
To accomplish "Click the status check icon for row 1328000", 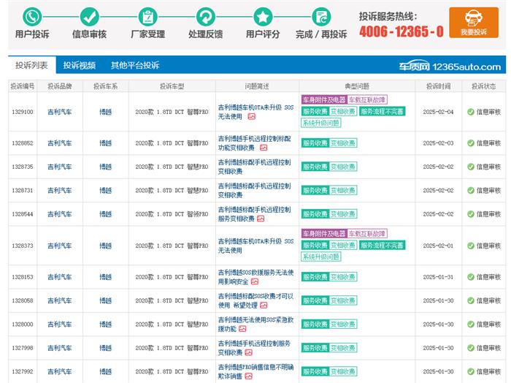I will coord(471,325).
